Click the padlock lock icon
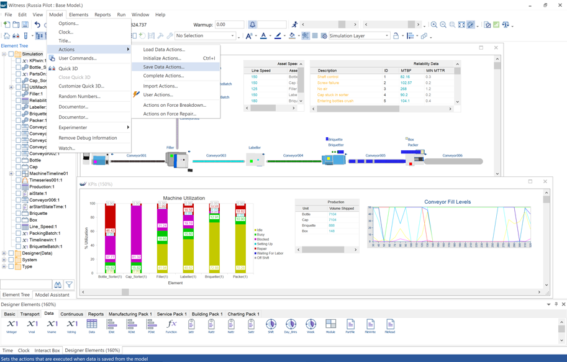The height and width of the screenshot is (362, 567). click(396, 36)
